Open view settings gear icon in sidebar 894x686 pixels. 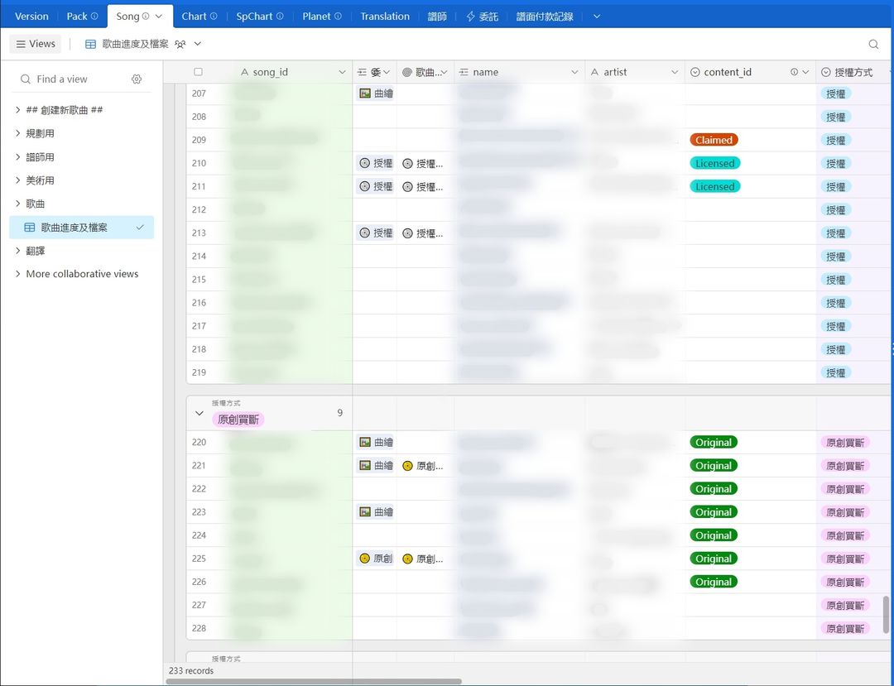click(x=137, y=79)
